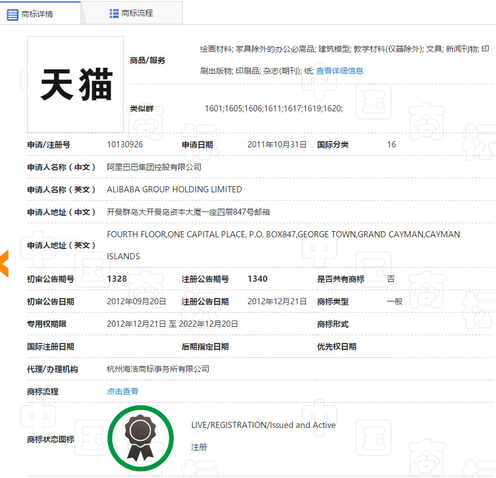Select the registration number 10130926
The height and width of the screenshot is (478, 496).
click(x=125, y=145)
